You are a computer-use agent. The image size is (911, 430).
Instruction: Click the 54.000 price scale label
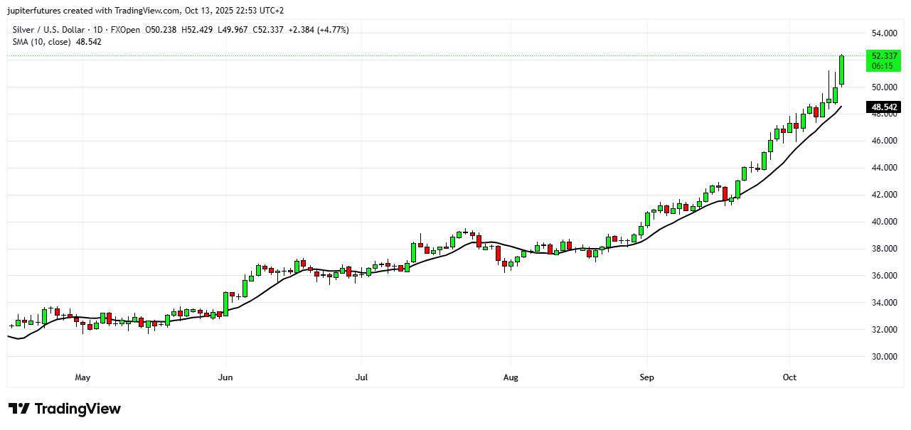tap(884, 33)
